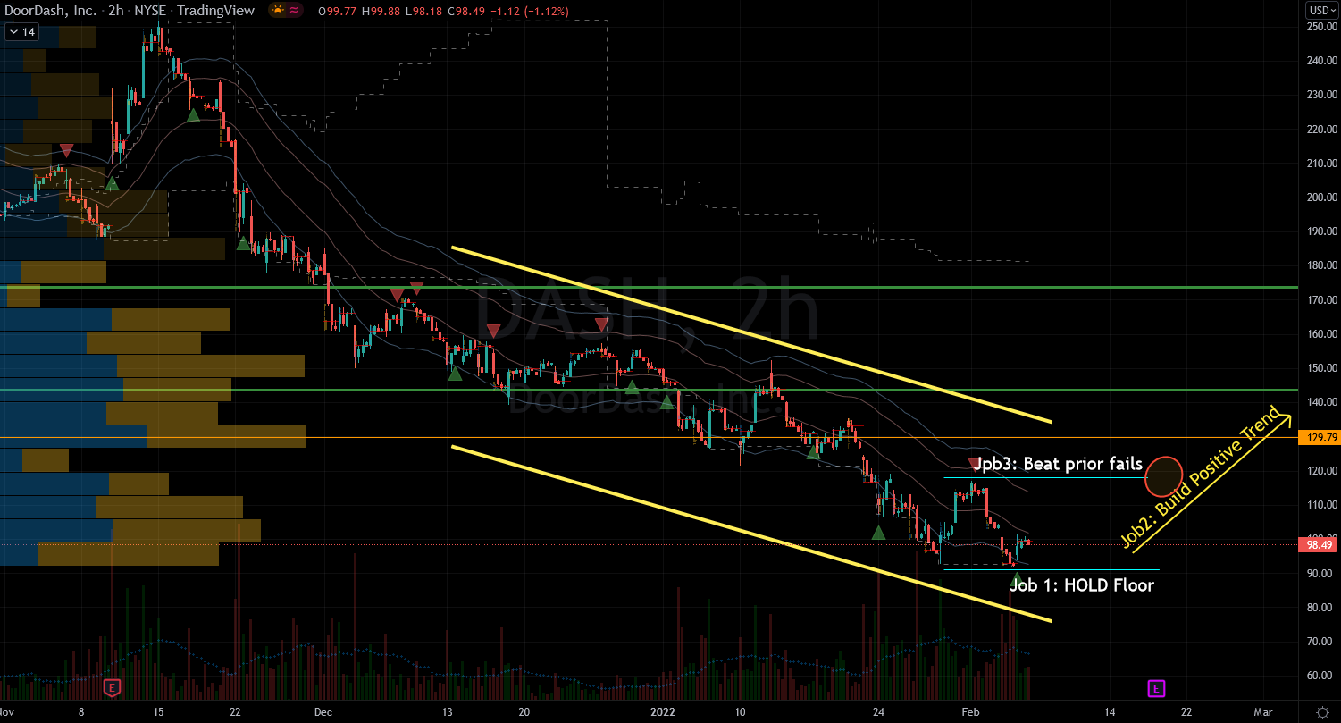The width and height of the screenshot is (1341, 723).
Task: Click the 24 date label on time axis
Action: [878, 712]
